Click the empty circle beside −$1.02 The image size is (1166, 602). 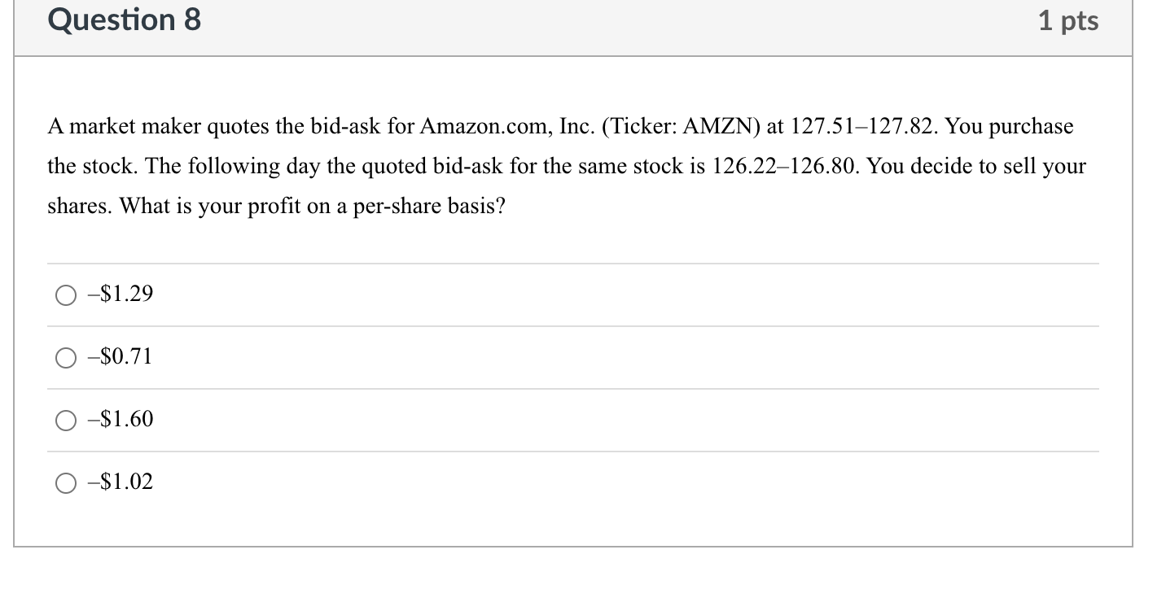point(65,483)
